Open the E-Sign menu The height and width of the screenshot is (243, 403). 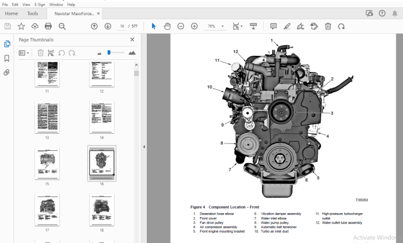(x=40, y=5)
